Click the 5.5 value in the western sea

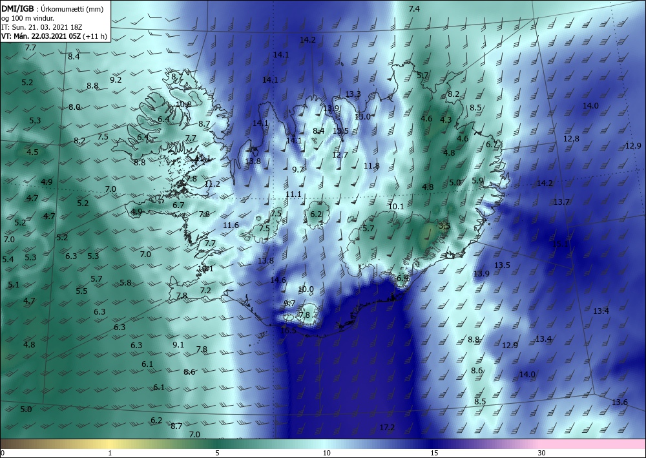click(x=81, y=291)
